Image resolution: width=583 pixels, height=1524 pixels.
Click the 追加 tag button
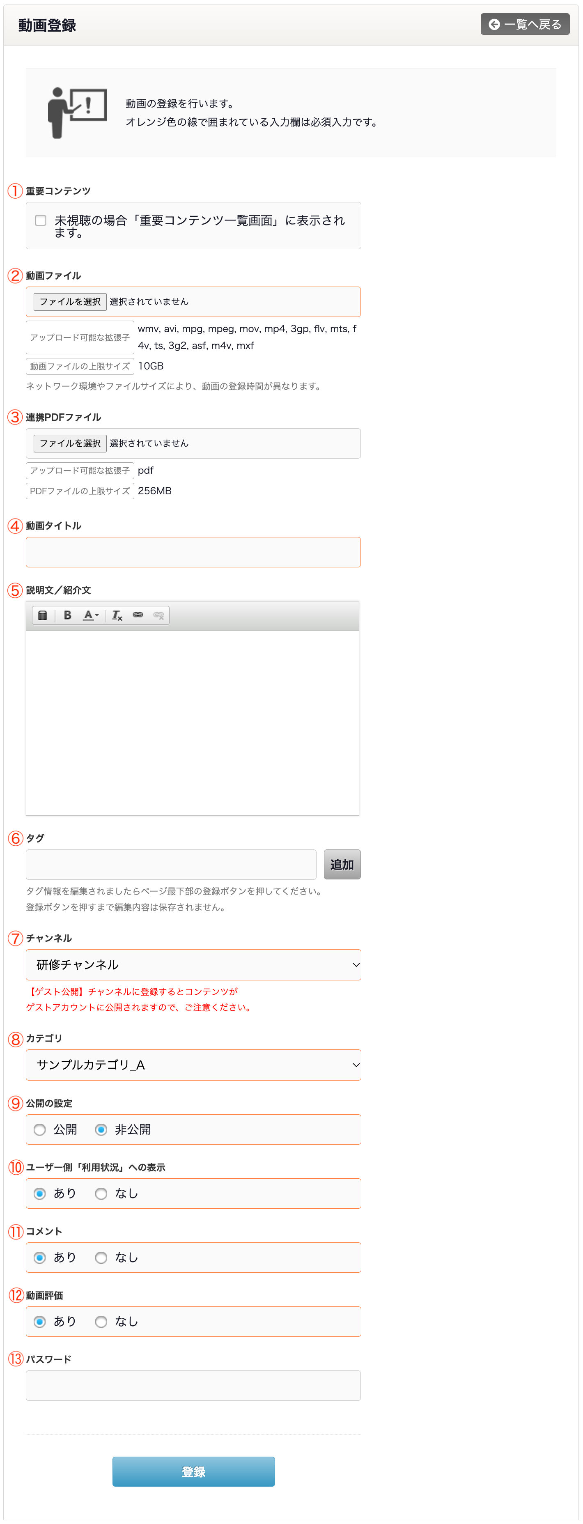(342, 864)
